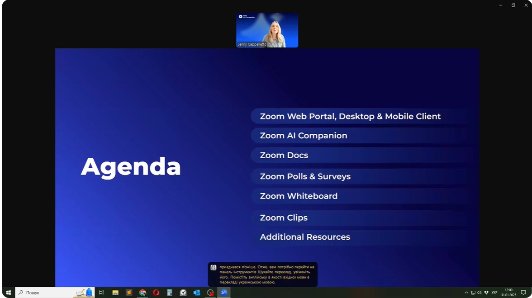532x298 pixels.
Task: Open the clock and calendar flyout
Action: [508, 293]
